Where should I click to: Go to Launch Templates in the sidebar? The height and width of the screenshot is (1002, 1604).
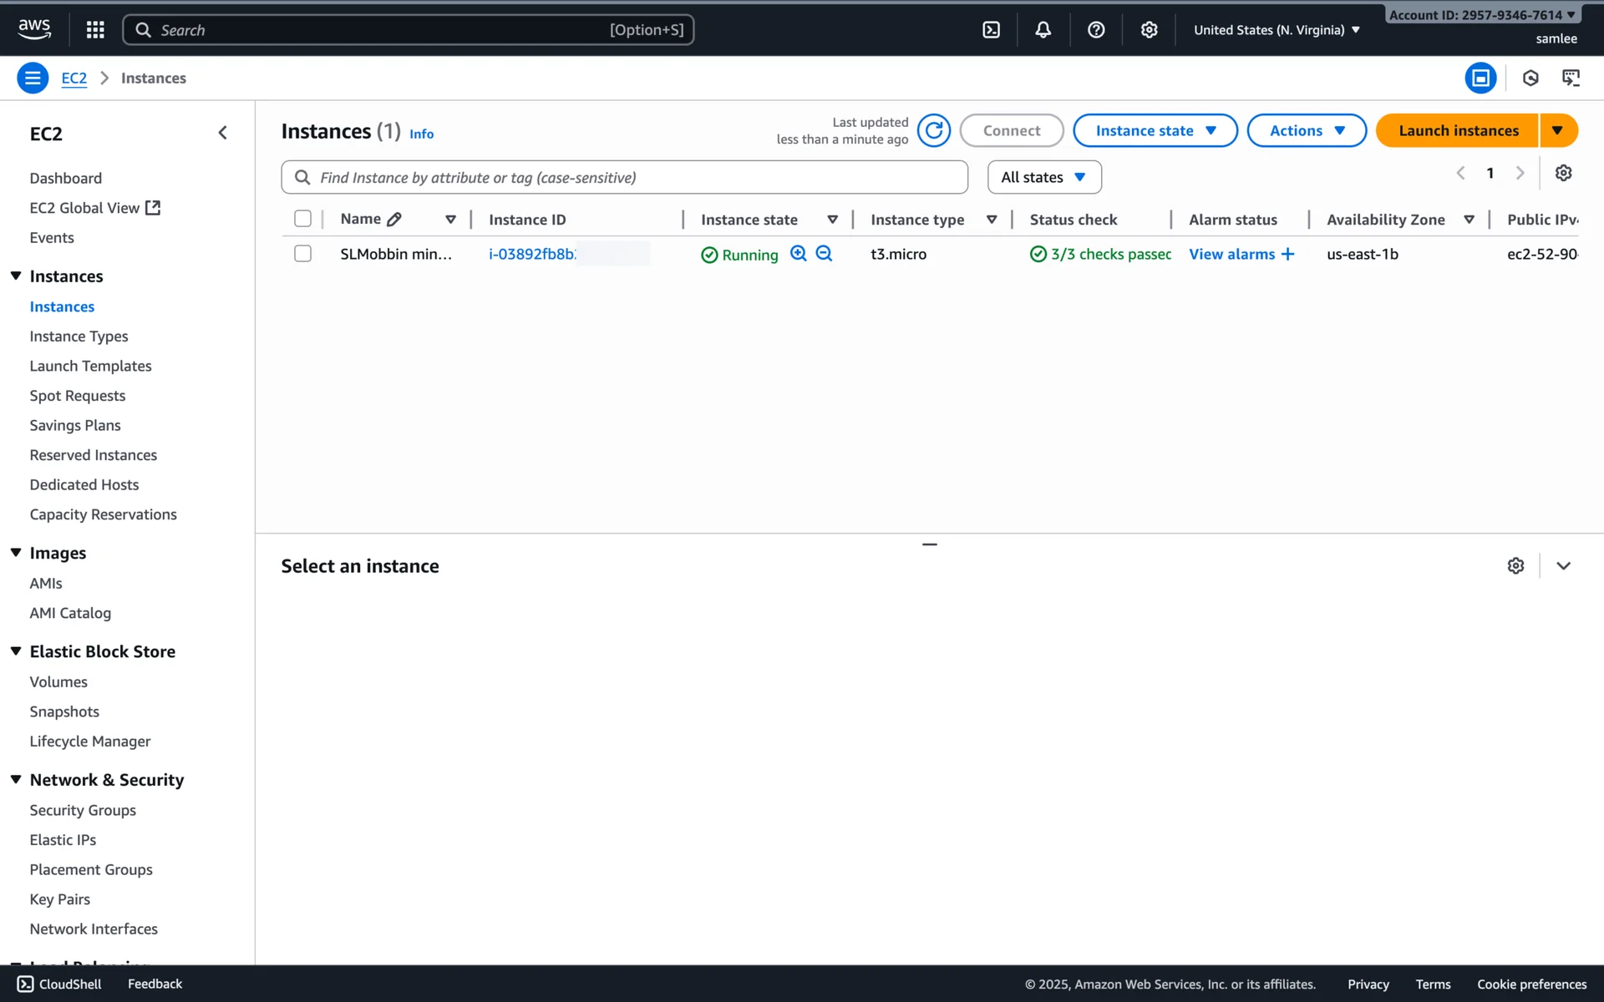pos(90,366)
